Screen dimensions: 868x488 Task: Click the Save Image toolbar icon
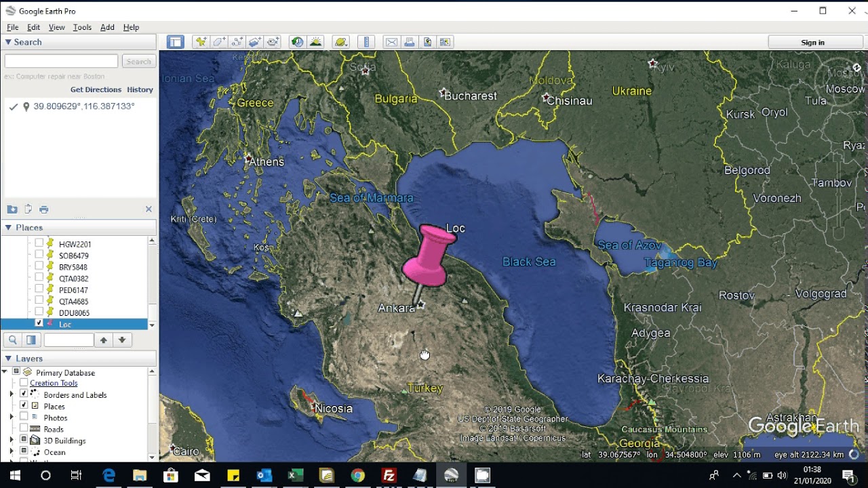tap(427, 42)
